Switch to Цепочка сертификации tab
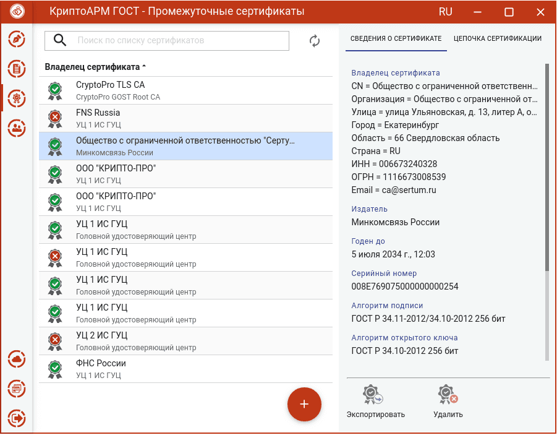557x435 pixels. click(497, 38)
